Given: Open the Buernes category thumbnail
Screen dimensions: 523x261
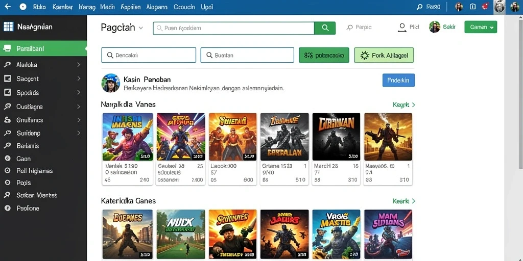Looking at the screenshot, I should [127, 234].
